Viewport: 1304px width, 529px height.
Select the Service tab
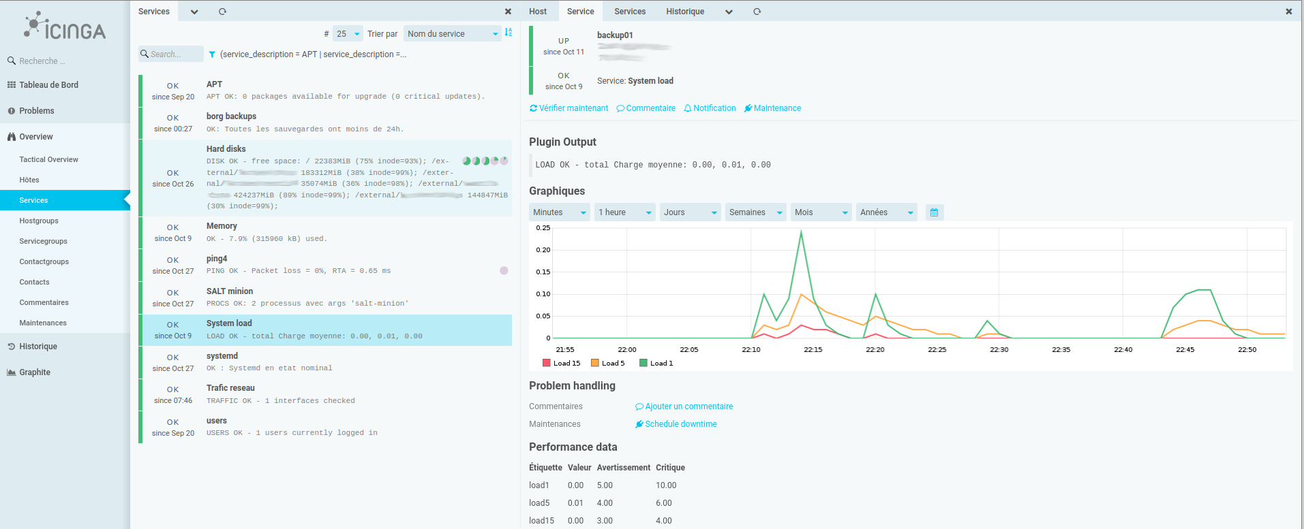(580, 12)
